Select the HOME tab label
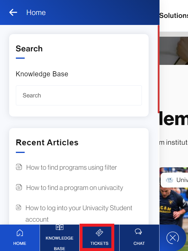Viewport: 188px width, 251px height. [20, 243]
